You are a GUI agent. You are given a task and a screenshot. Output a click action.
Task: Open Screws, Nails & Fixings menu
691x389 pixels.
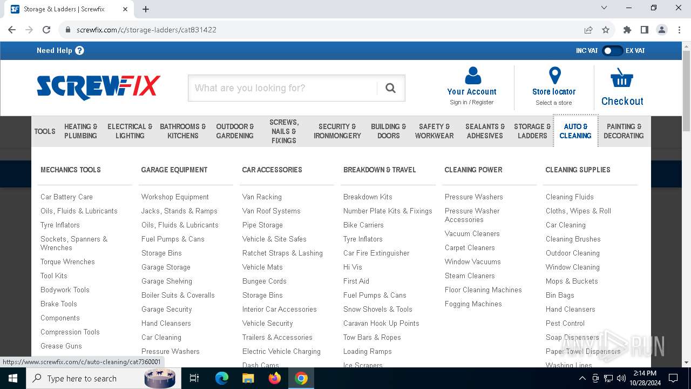[x=284, y=131]
